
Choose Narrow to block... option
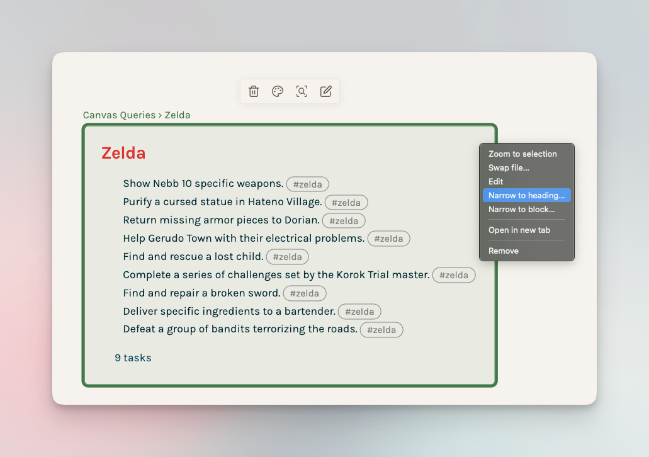pyautogui.click(x=526, y=210)
